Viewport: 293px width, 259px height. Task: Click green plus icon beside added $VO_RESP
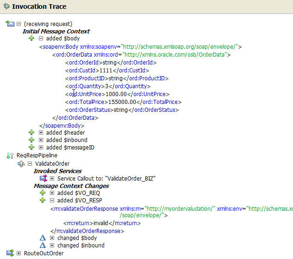[x=43, y=200]
